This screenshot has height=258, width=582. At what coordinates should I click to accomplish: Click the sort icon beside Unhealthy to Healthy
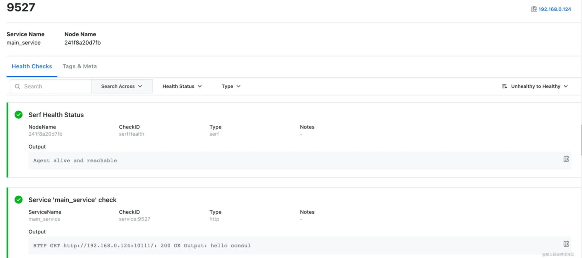[504, 87]
